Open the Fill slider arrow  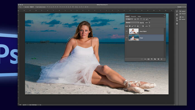point(149,26)
